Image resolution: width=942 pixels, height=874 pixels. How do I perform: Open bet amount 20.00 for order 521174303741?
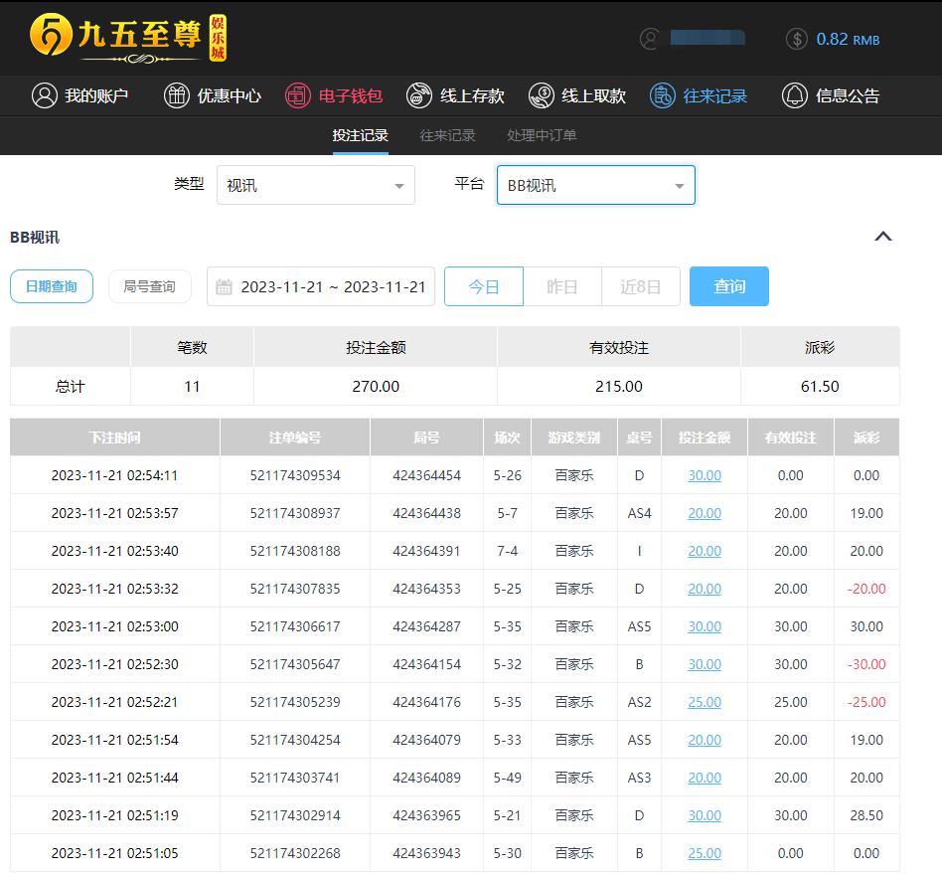[705, 778]
